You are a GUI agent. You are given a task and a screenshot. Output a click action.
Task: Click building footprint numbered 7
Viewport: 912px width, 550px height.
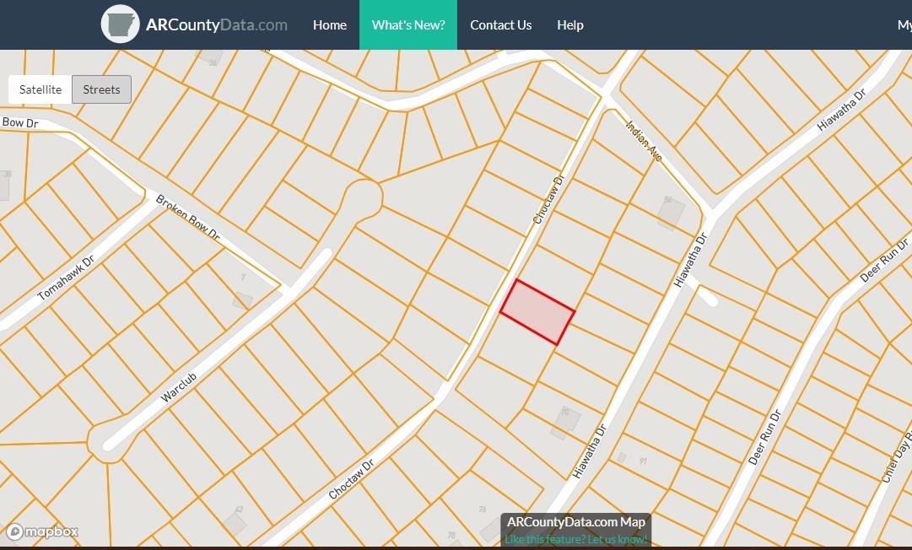[243, 299]
